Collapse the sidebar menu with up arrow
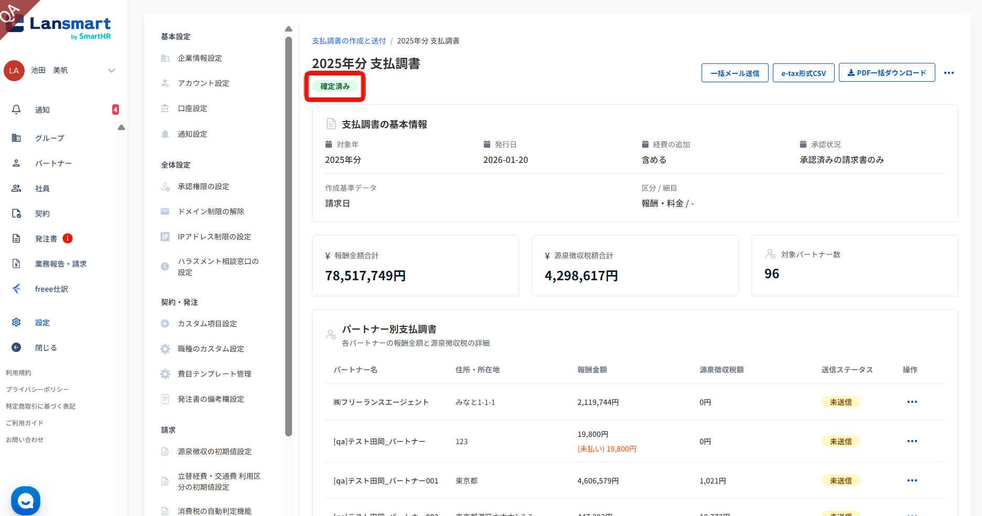The image size is (982, 516). pyautogui.click(x=121, y=127)
